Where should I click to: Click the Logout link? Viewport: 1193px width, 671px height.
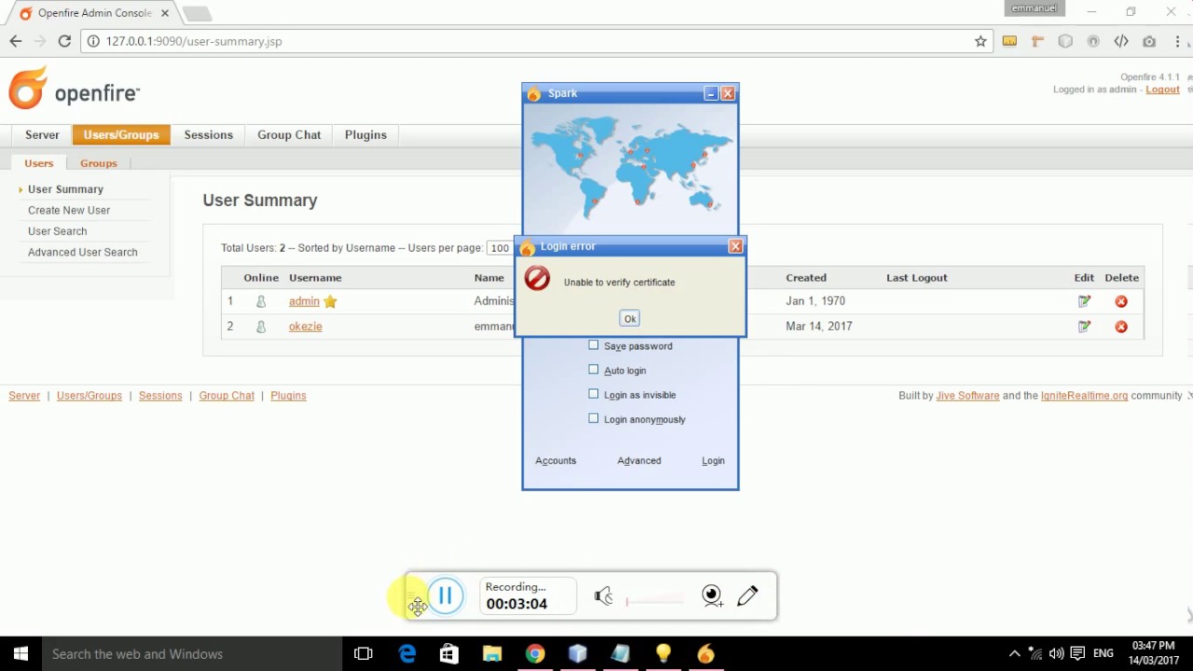click(1162, 89)
